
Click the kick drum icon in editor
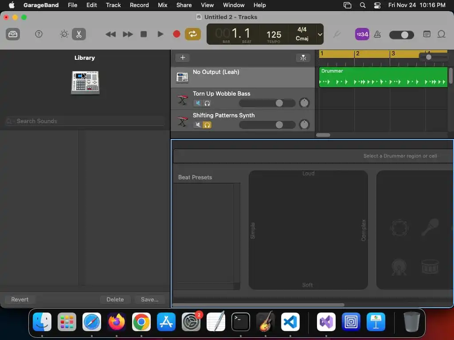coord(399,267)
